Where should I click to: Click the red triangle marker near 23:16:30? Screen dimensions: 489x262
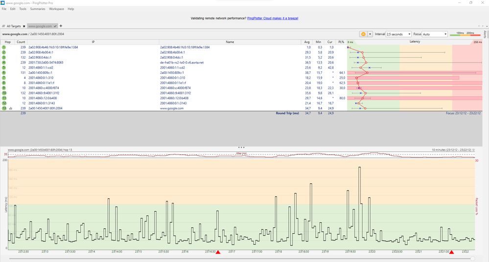tap(218, 252)
